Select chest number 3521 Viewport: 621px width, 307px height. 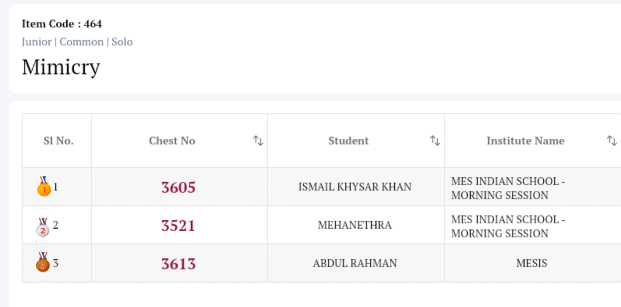178,226
